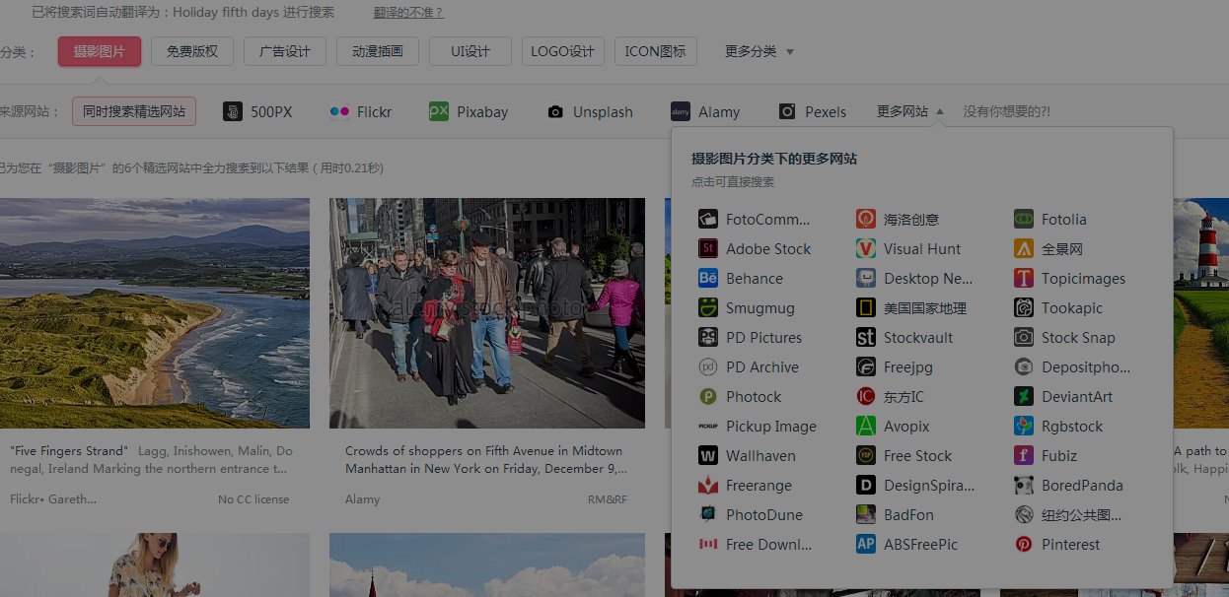Select the 摄影图片 category tab
This screenshot has width=1229, height=597.
coord(100,51)
